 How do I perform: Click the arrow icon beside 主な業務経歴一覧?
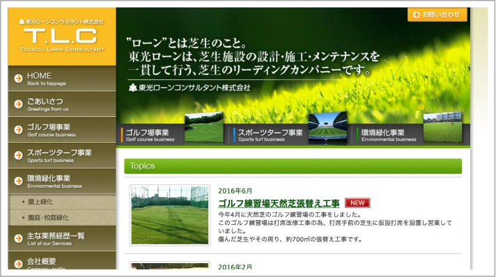coord(18,239)
